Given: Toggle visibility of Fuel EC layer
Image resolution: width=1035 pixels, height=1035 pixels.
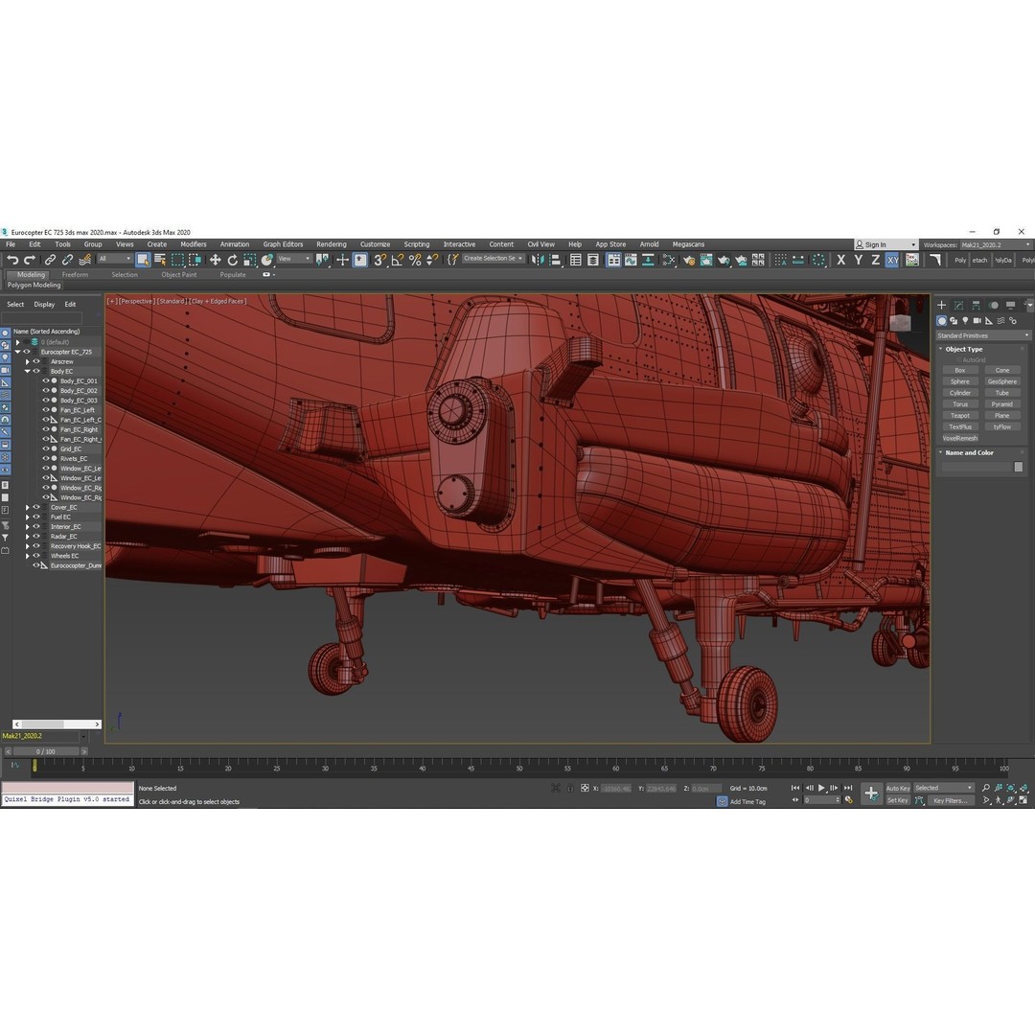Looking at the screenshot, I should click(37, 517).
